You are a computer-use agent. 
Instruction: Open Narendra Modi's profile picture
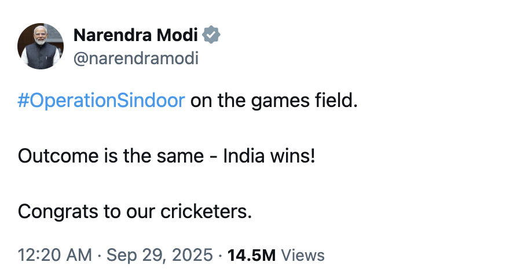41,46
